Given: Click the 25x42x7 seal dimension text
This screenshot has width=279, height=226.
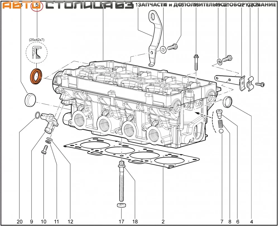Looking at the screenshot, I should coord(37,40).
